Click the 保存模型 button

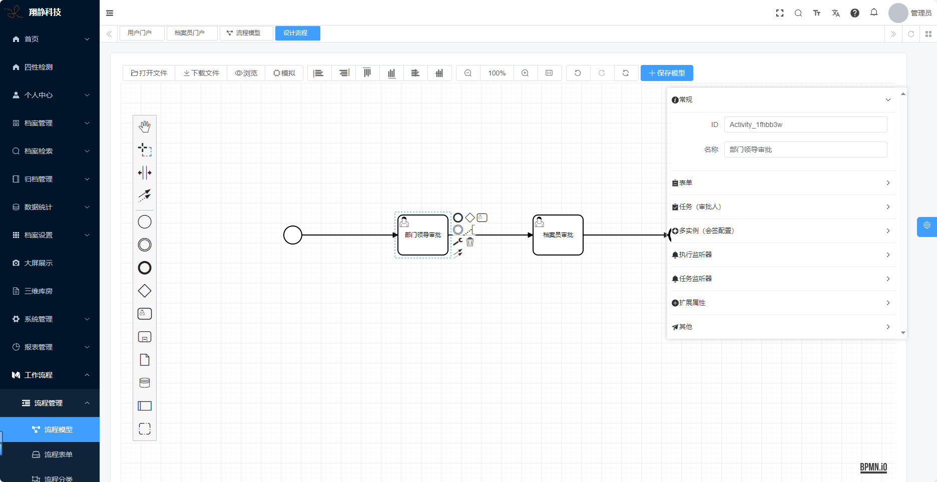click(667, 73)
